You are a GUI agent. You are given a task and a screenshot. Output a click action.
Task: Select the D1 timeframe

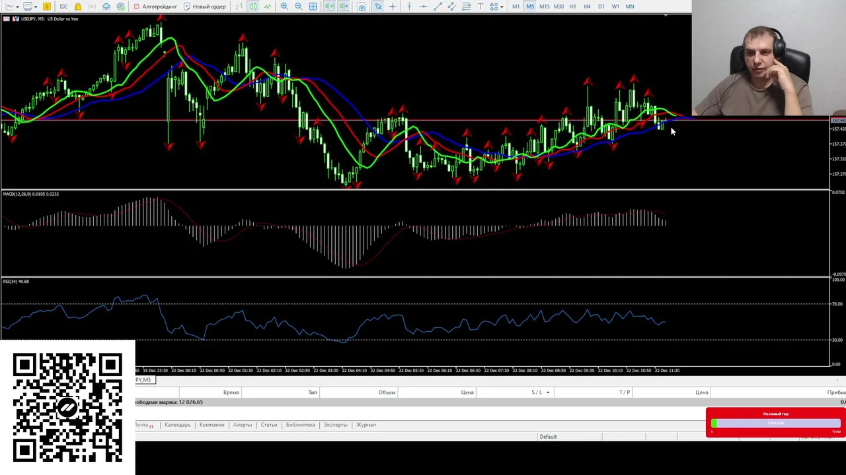pyautogui.click(x=601, y=7)
